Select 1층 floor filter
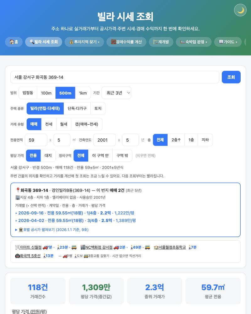 tap(191, 140)
